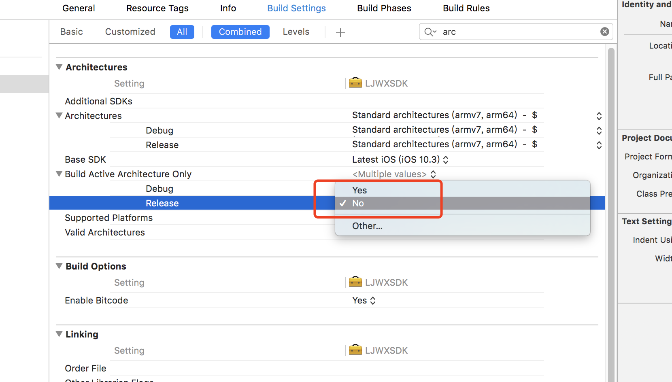672x382 pixels.
Task: Open the Build Rules tab
Action: tap(466, 8)
